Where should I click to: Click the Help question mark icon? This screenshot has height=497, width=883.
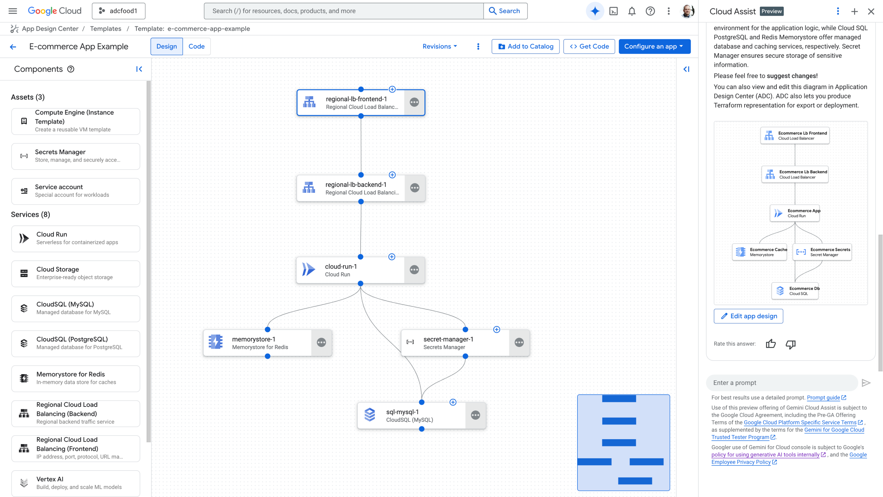(650, 11)
